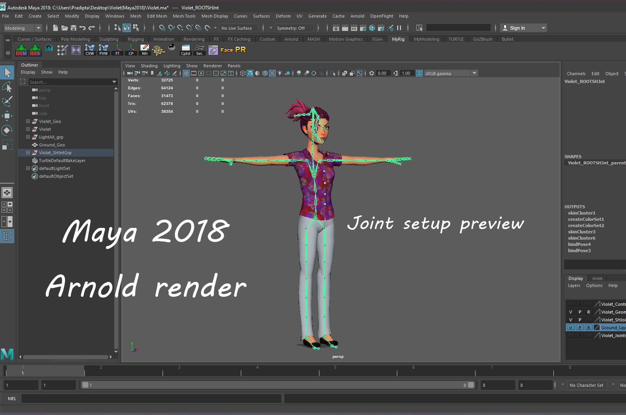Click the CpEd shelf icon
This screenshot has width=626, height=415.
click(x=185, y=50)
